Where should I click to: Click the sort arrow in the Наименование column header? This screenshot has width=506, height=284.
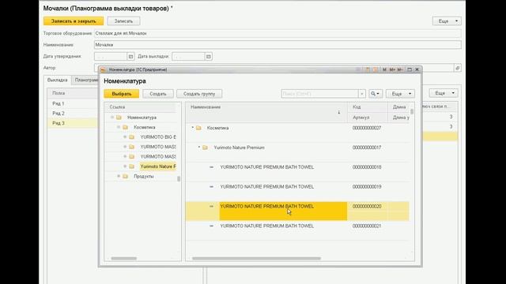[339, 112]
